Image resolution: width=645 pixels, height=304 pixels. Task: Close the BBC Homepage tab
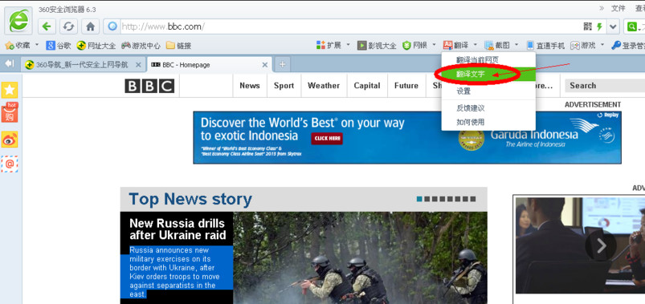(x=265, y=64)
